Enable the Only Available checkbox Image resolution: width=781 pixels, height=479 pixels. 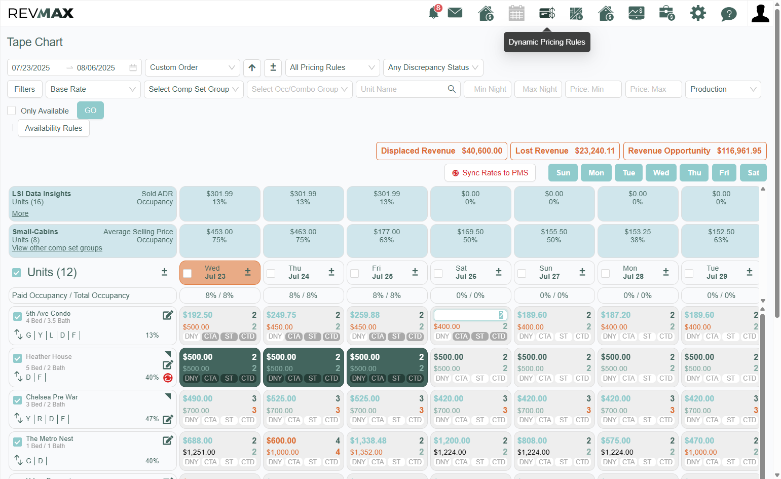coord(12,110)
